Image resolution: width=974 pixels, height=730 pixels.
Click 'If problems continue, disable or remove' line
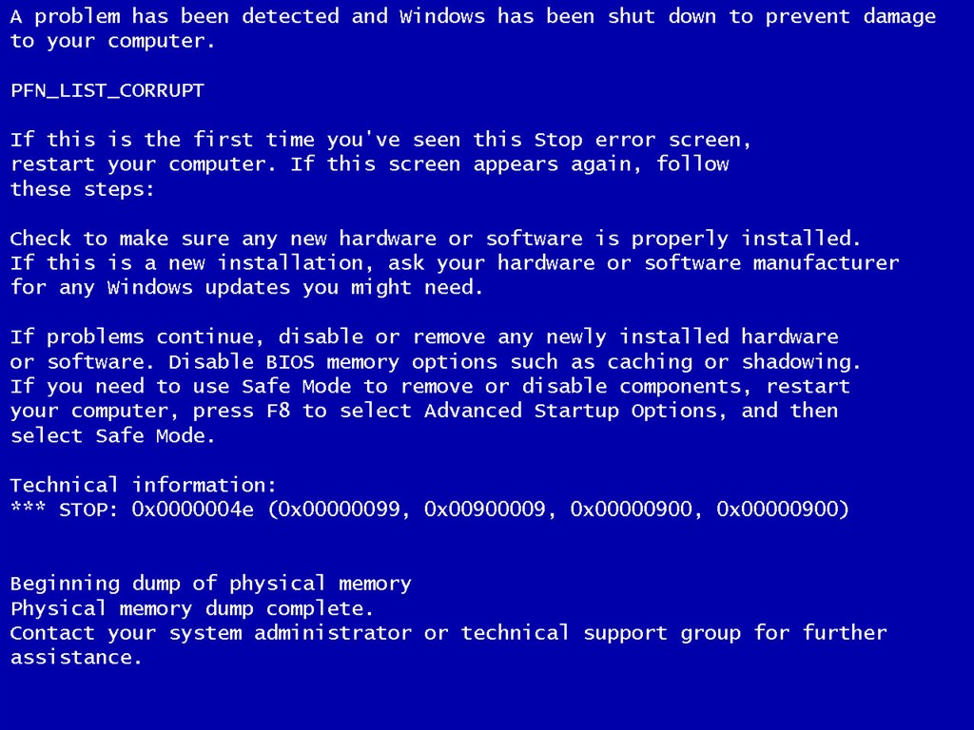coord(424,337)
